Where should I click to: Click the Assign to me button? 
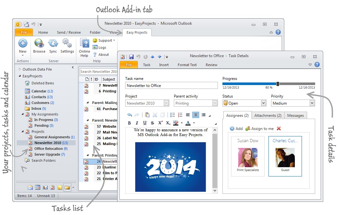(259, 129)
